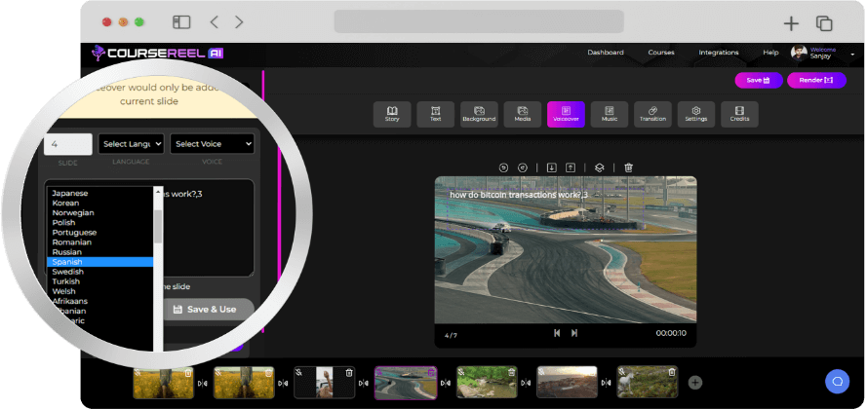Open a new browser tab with plus

coord(791,23)
